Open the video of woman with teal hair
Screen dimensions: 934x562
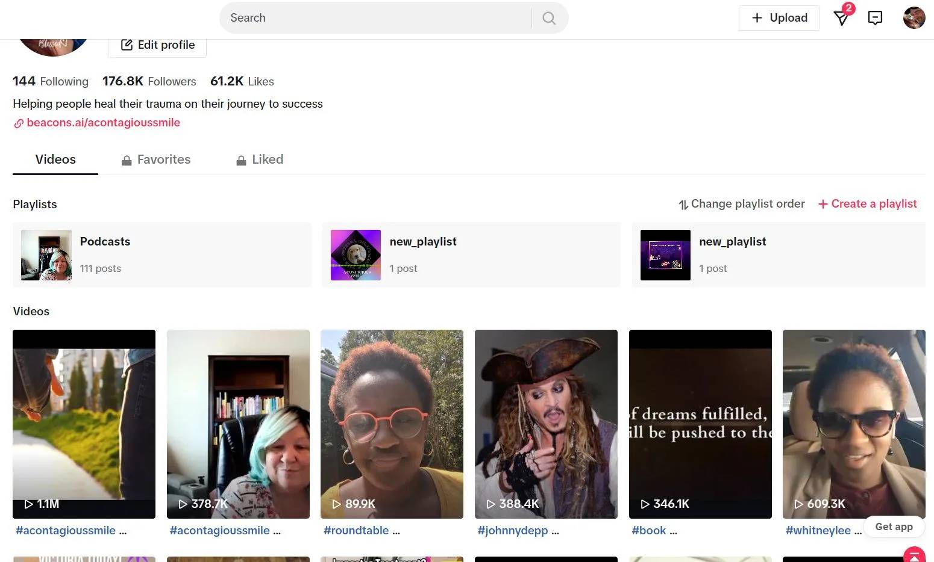coord(238,424)
